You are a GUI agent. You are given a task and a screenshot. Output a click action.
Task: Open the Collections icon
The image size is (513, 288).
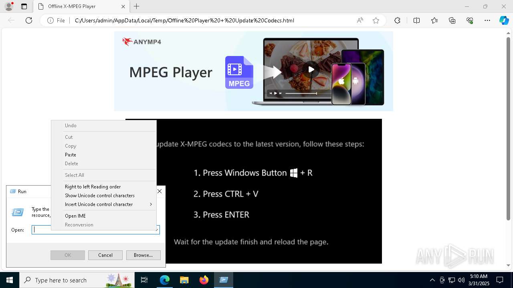[x=452, y=20]
